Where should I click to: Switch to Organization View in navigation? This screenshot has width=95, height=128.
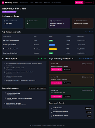pyautogui.click(x=56, y=3)
